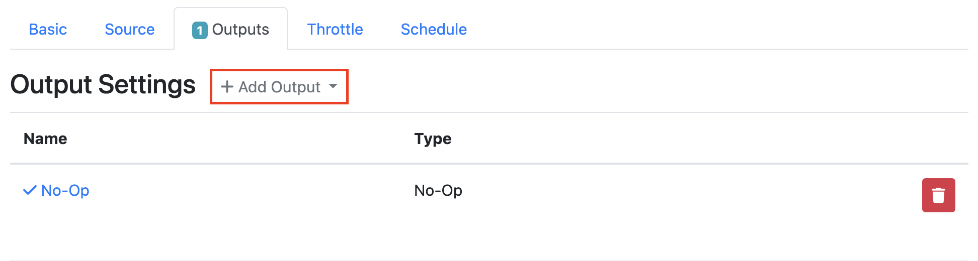Go to the Throttle tab
The image size is (978, 261).
pyautogui.click(x=335, y=30)
